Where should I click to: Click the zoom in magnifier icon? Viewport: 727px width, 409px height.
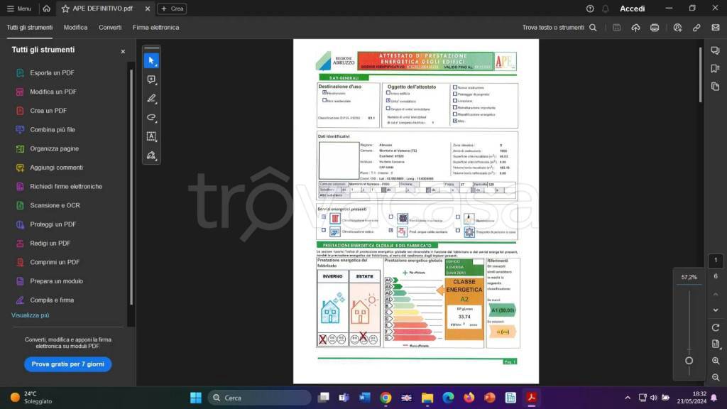(715, 361)
